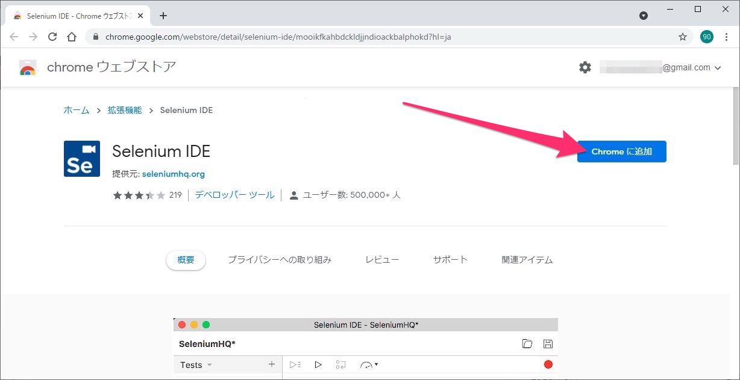Click the chrome ウェブストア rainbow logo
The height and width of the screenshot is (380, 740).
(28, 67)
